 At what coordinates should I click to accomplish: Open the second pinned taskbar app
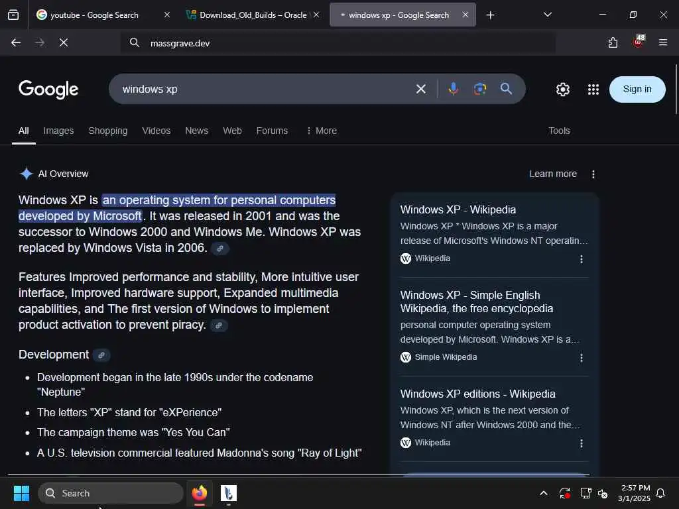click(228, 493)
